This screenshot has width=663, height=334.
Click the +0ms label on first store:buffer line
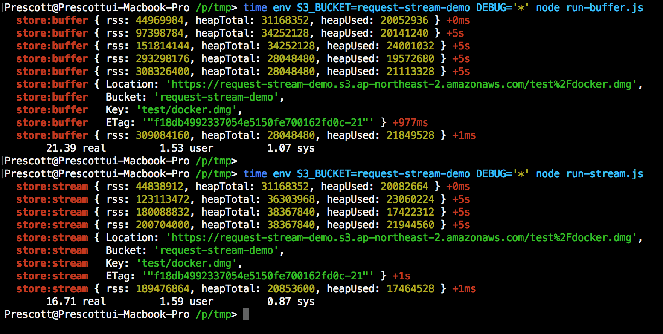(458, 20)
